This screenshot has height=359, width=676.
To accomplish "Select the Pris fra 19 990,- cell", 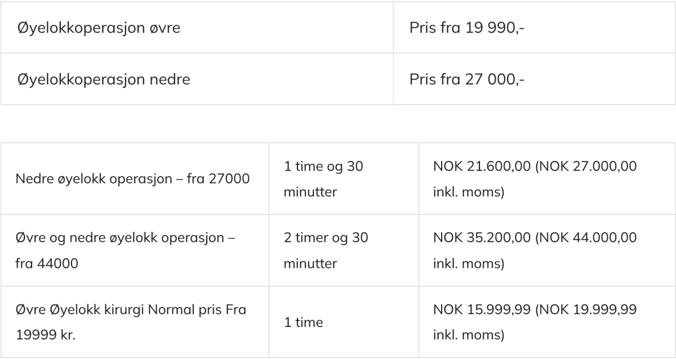I will click(534, 28).
